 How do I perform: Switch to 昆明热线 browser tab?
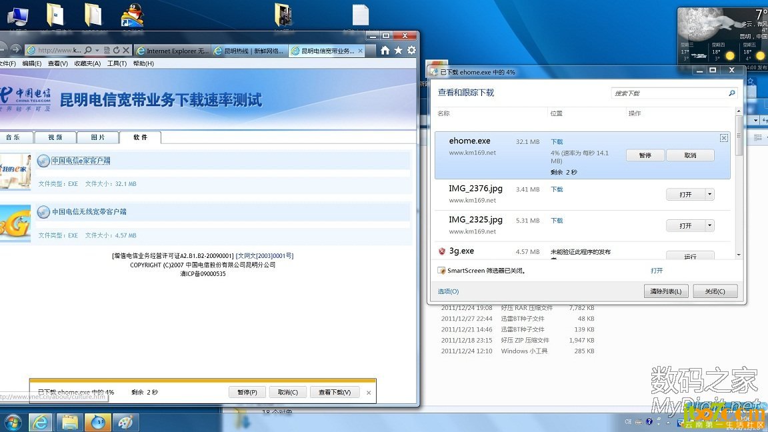click(x=249, y=51)
